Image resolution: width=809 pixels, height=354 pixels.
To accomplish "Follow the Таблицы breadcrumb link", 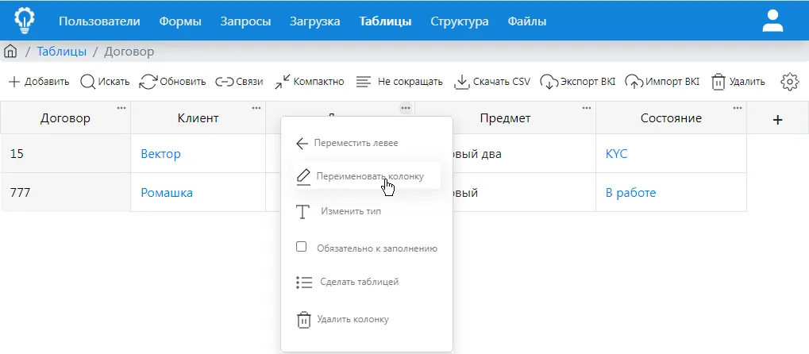I will 61,52.
